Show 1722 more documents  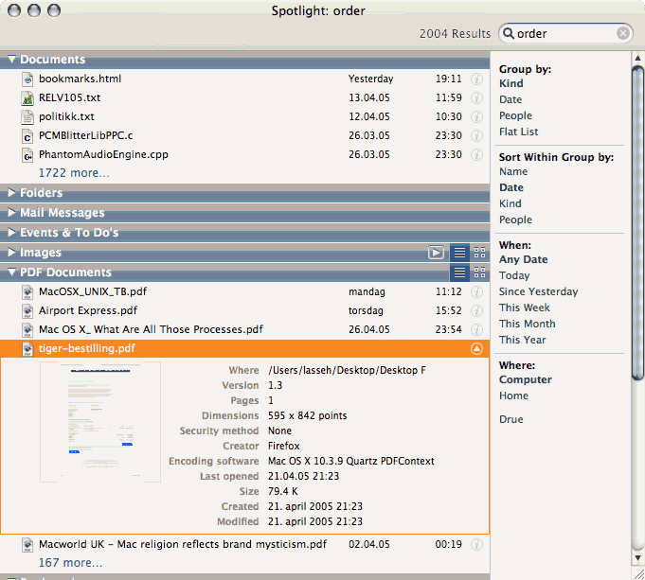(x=74, y=173)
